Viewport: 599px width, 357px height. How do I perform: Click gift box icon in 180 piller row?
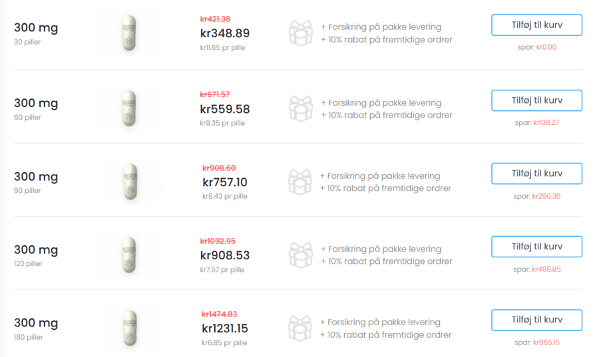click(x=300, y=328)
